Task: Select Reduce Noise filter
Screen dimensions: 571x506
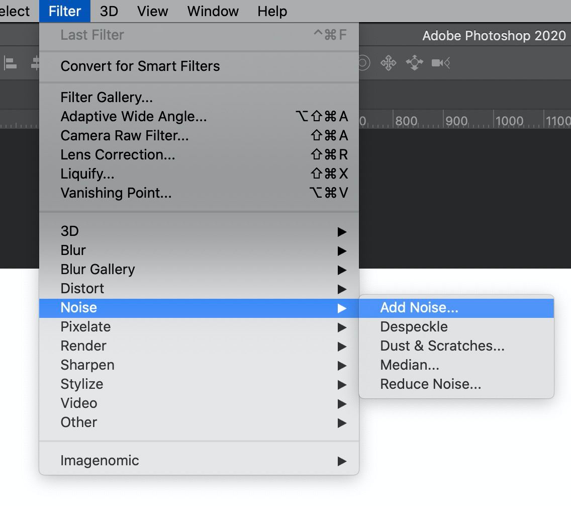Action: [456, 384]
